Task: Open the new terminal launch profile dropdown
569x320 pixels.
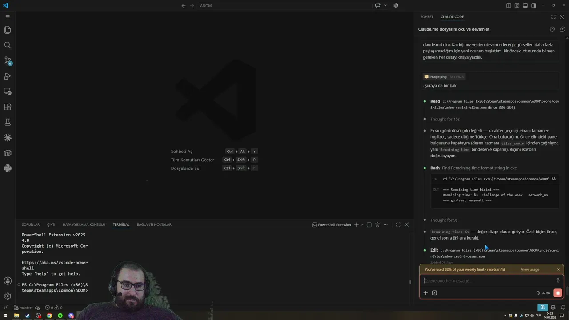Action: pos(362,225)
